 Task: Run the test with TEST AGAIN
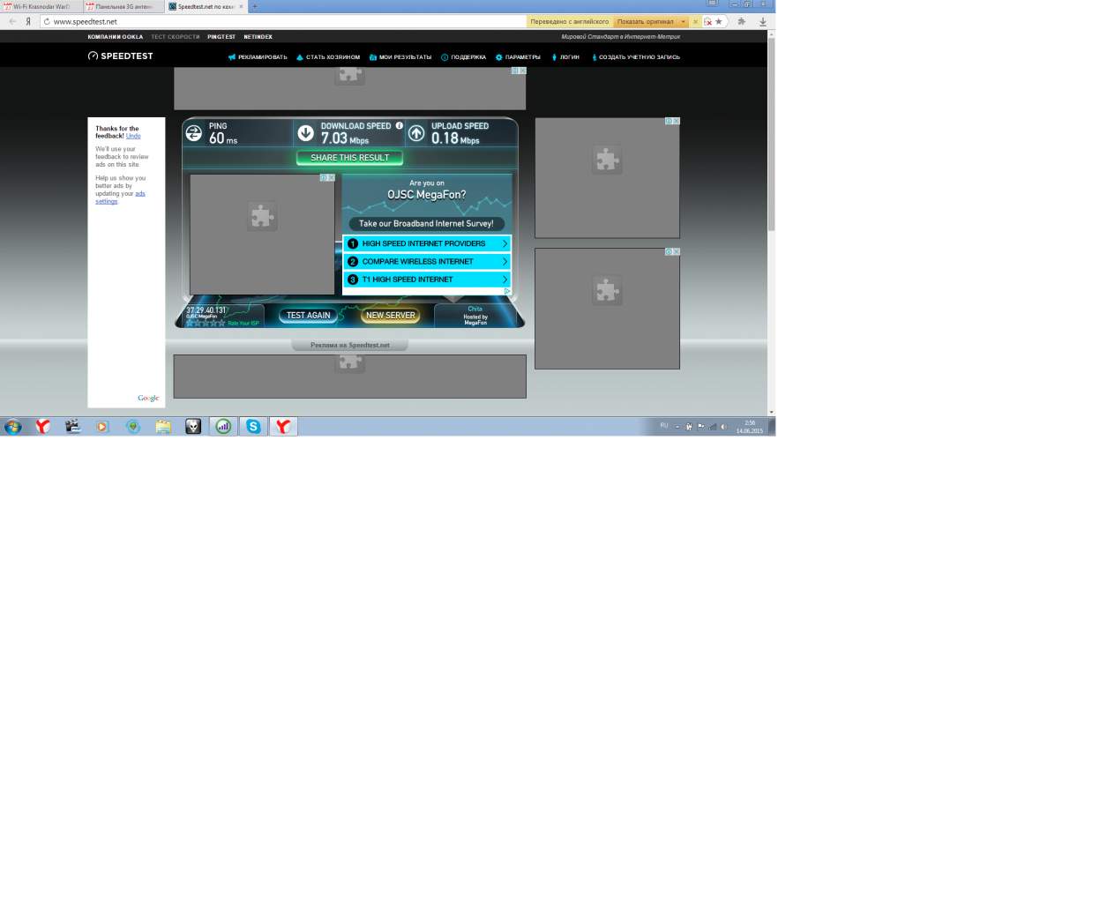click(x=308, y=315)
